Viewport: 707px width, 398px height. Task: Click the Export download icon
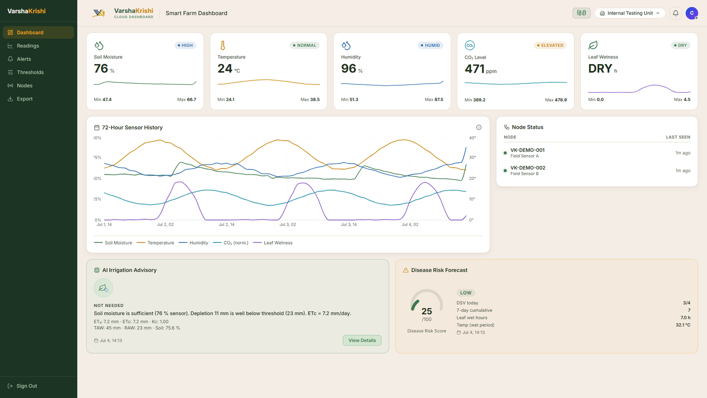pos(10,99)
